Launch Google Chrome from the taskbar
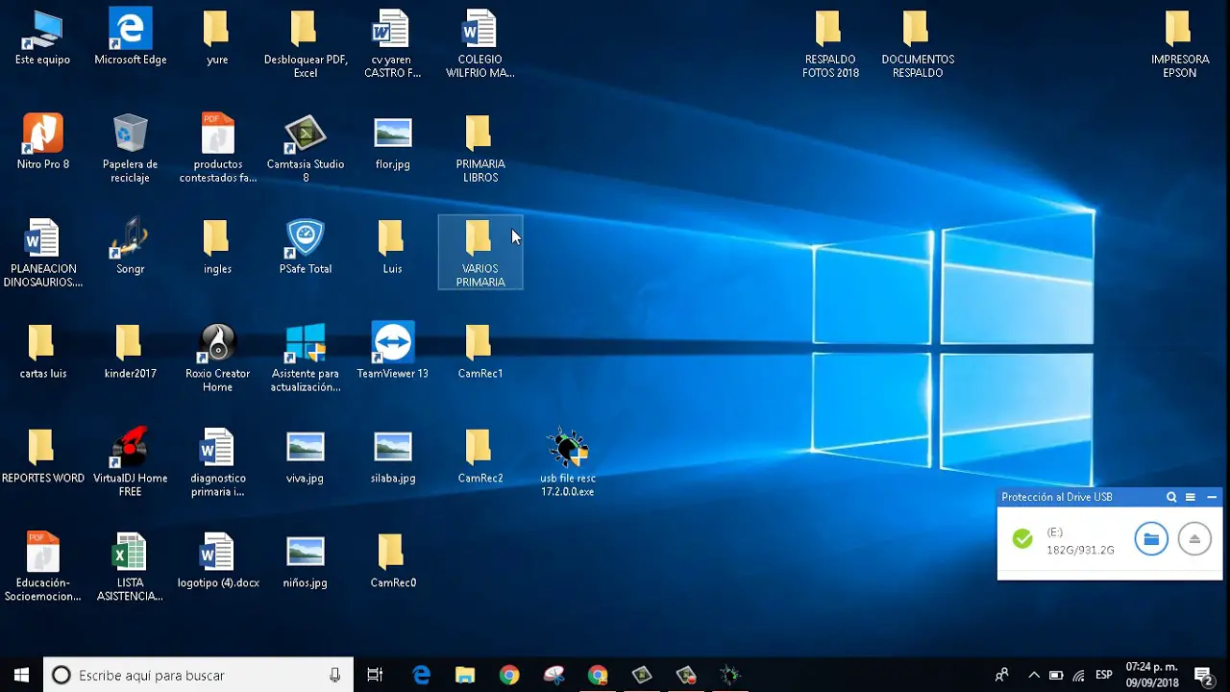 509,675
